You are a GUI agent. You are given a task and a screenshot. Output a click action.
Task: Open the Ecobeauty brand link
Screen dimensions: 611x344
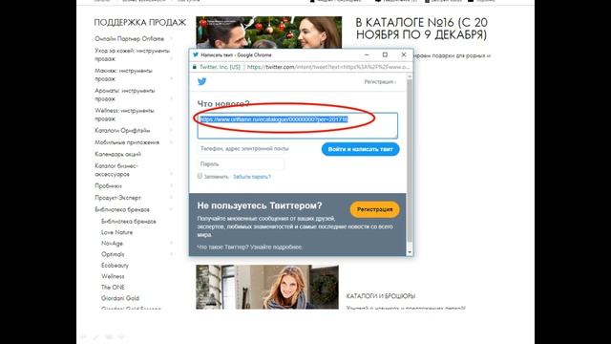pyautogui.click(x=115, y=266)
